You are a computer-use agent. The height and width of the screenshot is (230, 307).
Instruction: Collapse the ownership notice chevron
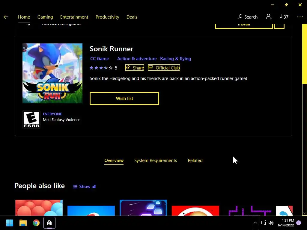[29, 25]
